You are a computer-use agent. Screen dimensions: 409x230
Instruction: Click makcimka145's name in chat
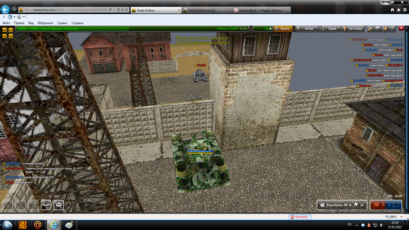[15, 169]
